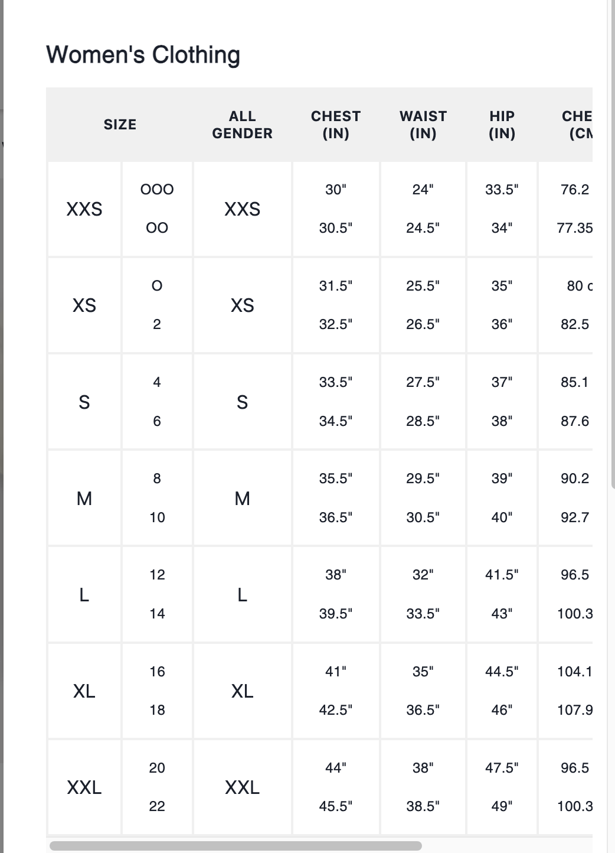Click numeric size 12 cell
Viewport: 615px width, 853px height.
157,575
